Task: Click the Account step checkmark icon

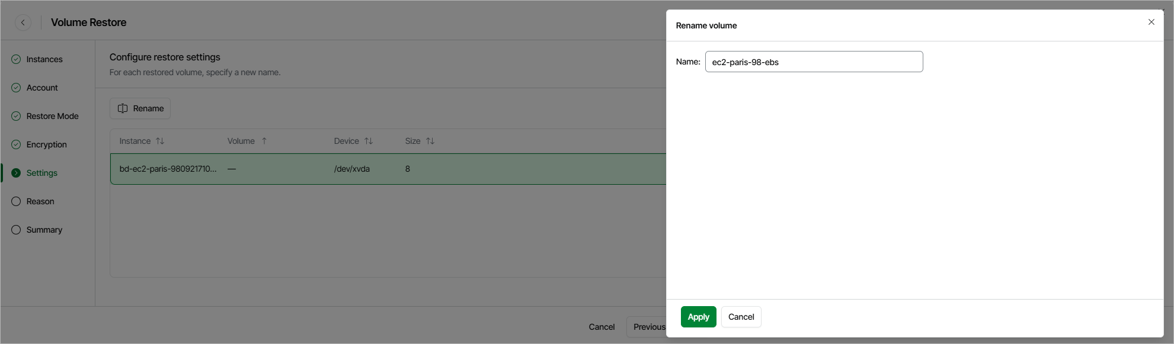Action: pyautogui.click(x=16, y=88)
